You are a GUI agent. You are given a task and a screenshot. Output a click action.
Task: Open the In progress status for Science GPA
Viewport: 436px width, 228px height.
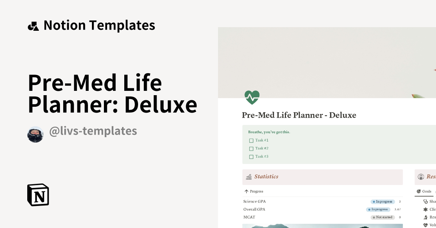382,201
